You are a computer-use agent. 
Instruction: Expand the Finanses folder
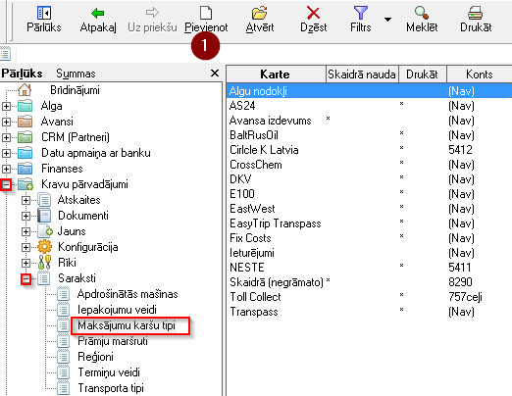tap(6, 169)
